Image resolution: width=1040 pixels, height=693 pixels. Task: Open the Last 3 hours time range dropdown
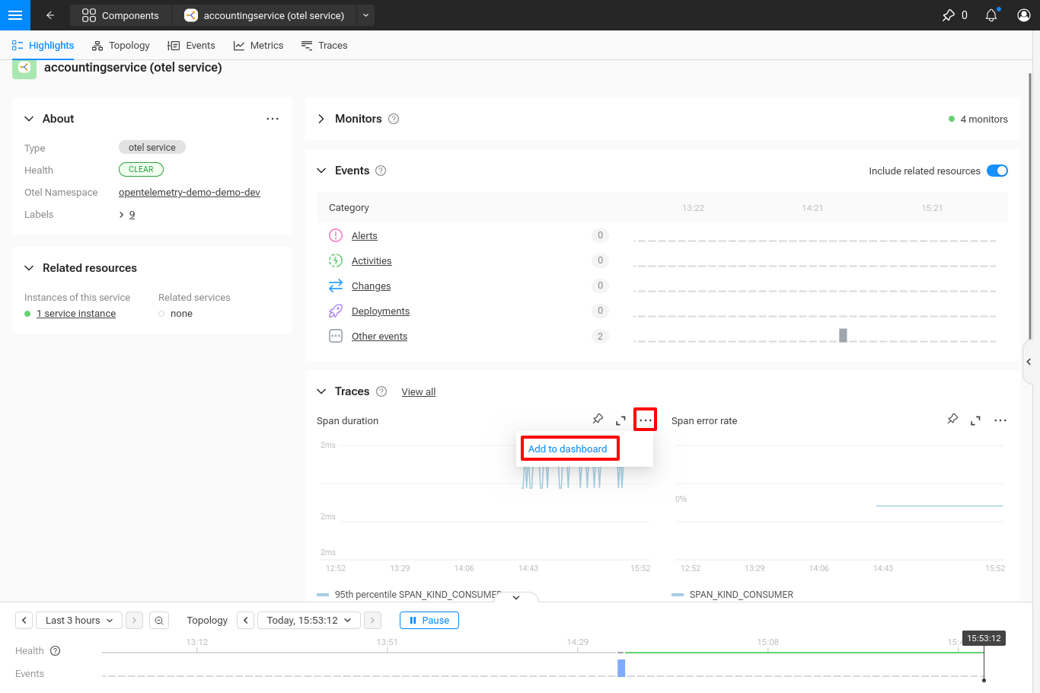[78, 620]
